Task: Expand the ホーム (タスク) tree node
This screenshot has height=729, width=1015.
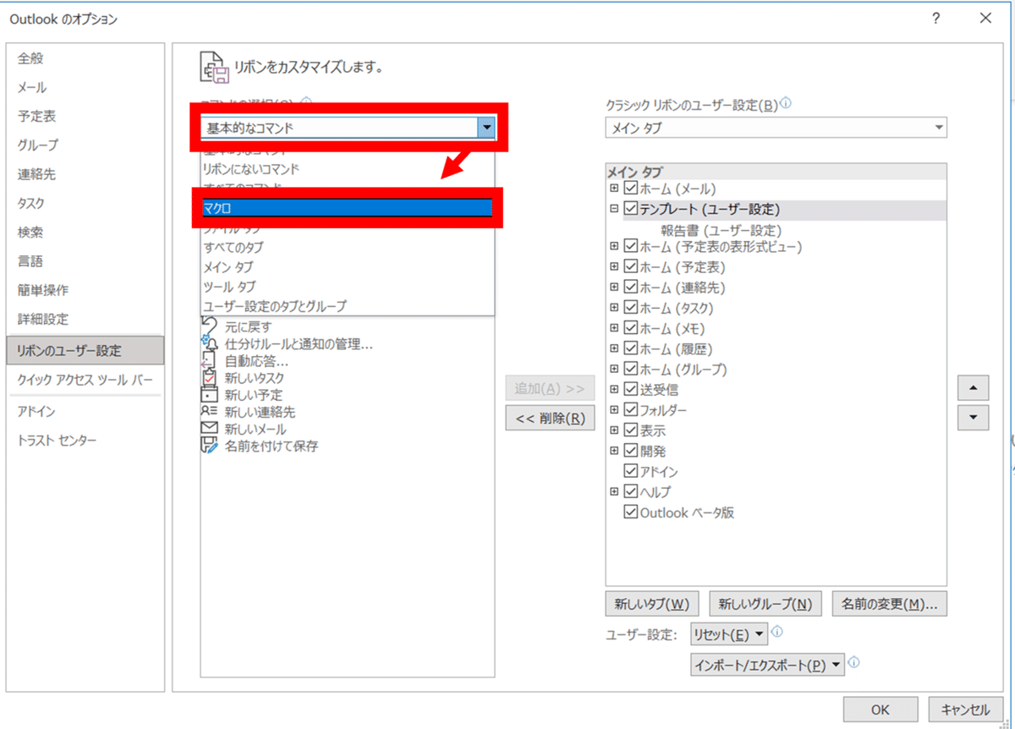Action: (x=614, y=308)
